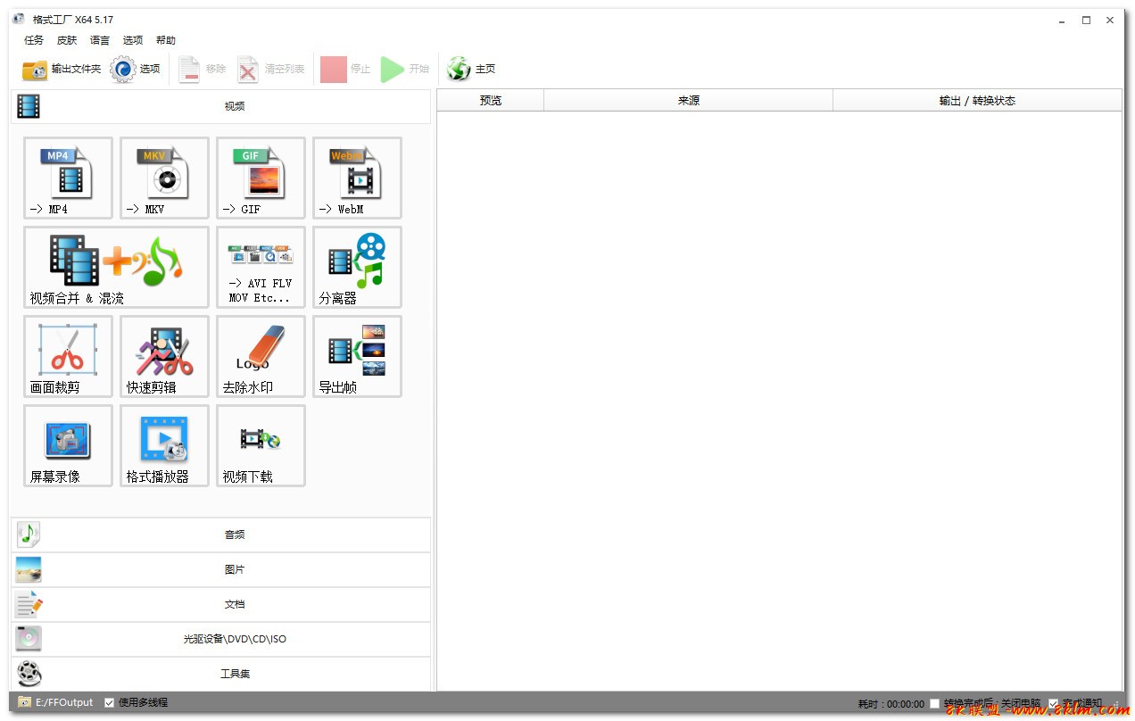Click the 清空列表 clear list button
1135x721 pixels.
270,69
